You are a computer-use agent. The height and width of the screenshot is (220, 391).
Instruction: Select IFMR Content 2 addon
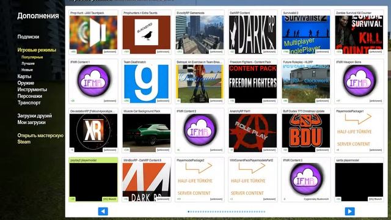pos(200,130)
